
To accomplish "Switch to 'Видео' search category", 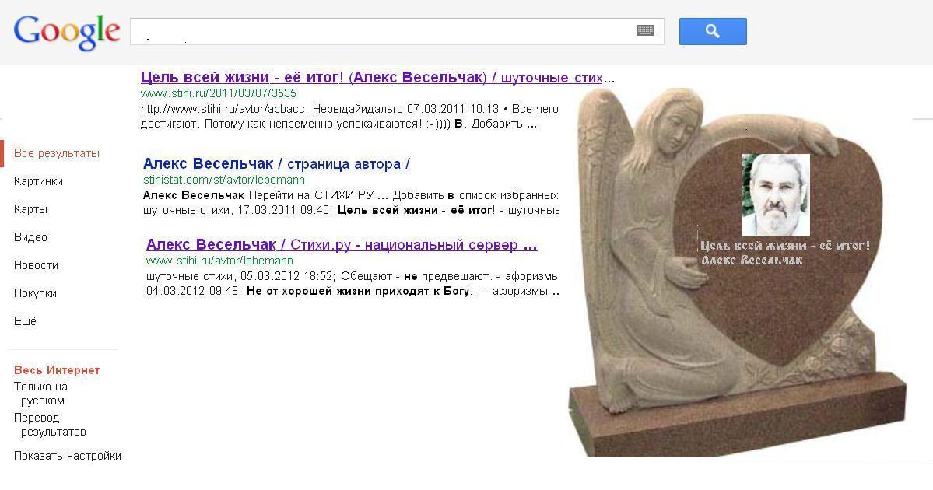I will [30, 237].
